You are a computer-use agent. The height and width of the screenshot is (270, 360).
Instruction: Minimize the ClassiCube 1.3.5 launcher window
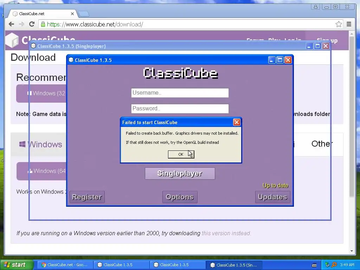[x=272, y=60]
